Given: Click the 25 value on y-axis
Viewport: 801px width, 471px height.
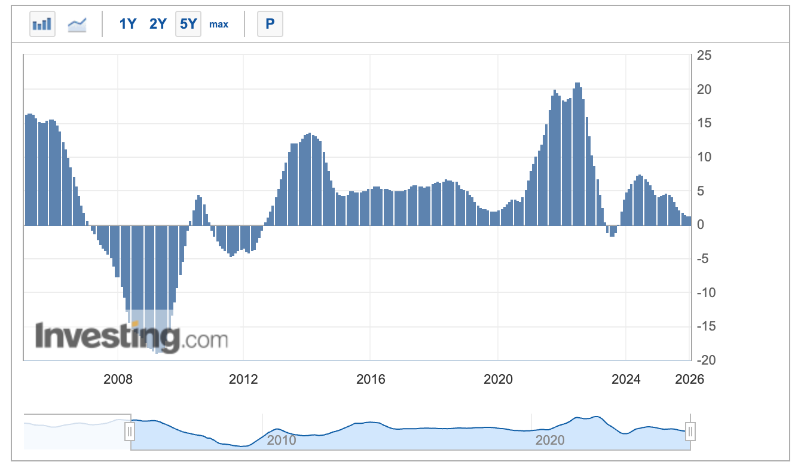Looking at the screenshot, I should 704,56.
